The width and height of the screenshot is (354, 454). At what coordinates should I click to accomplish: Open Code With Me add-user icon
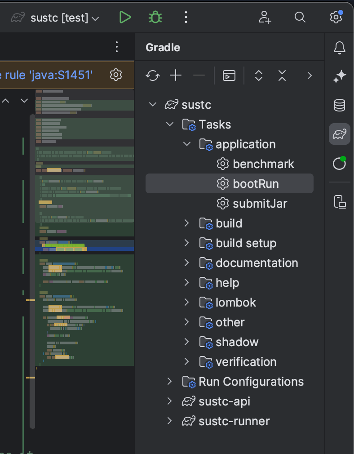click(265, 18)
